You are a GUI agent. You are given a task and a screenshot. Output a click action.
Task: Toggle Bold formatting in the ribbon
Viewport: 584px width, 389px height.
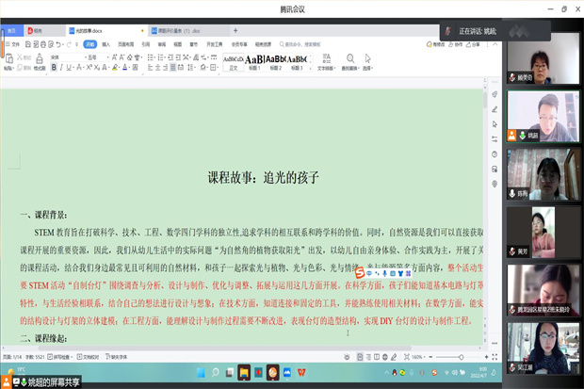[53, 68]
